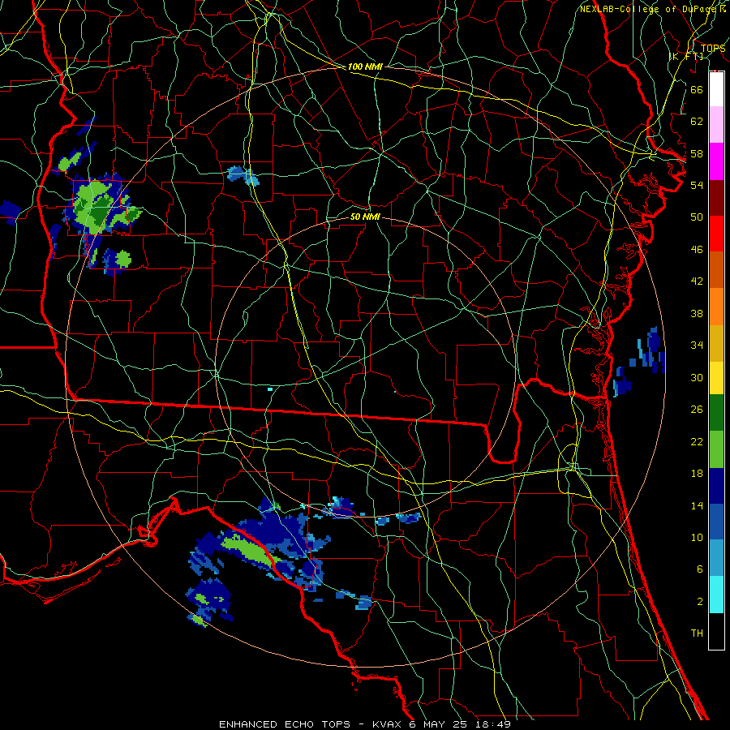This screenshot has height=730, width=730.
Task: Click the bright red 46-50 kft legend swatch
Action: (716, 234)
